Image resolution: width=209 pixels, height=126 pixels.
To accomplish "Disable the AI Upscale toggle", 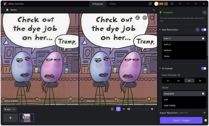I will click(x=204, y=68).
